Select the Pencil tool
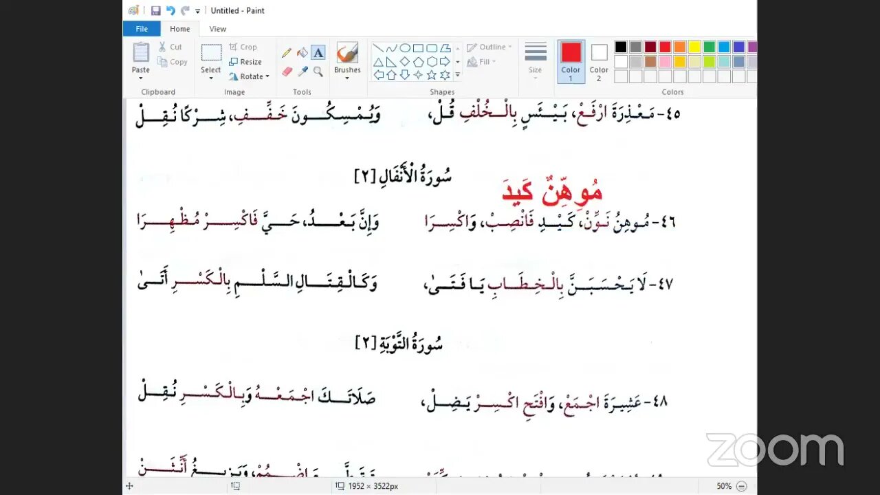This screenshot has width=880, height=495. (287, 53)
